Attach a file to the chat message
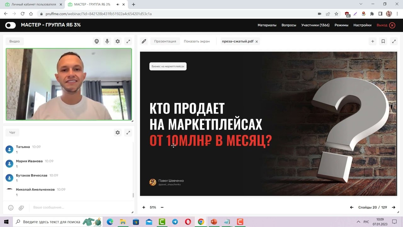 pyautogui.click(x=21, y=207)
